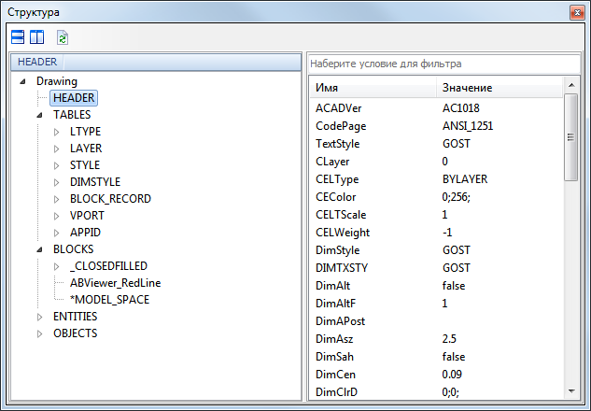The width and height of the screenshot is (591, 411).
Task: Expand the DIMSTYLE node arrow
Action: coord(56,182)
